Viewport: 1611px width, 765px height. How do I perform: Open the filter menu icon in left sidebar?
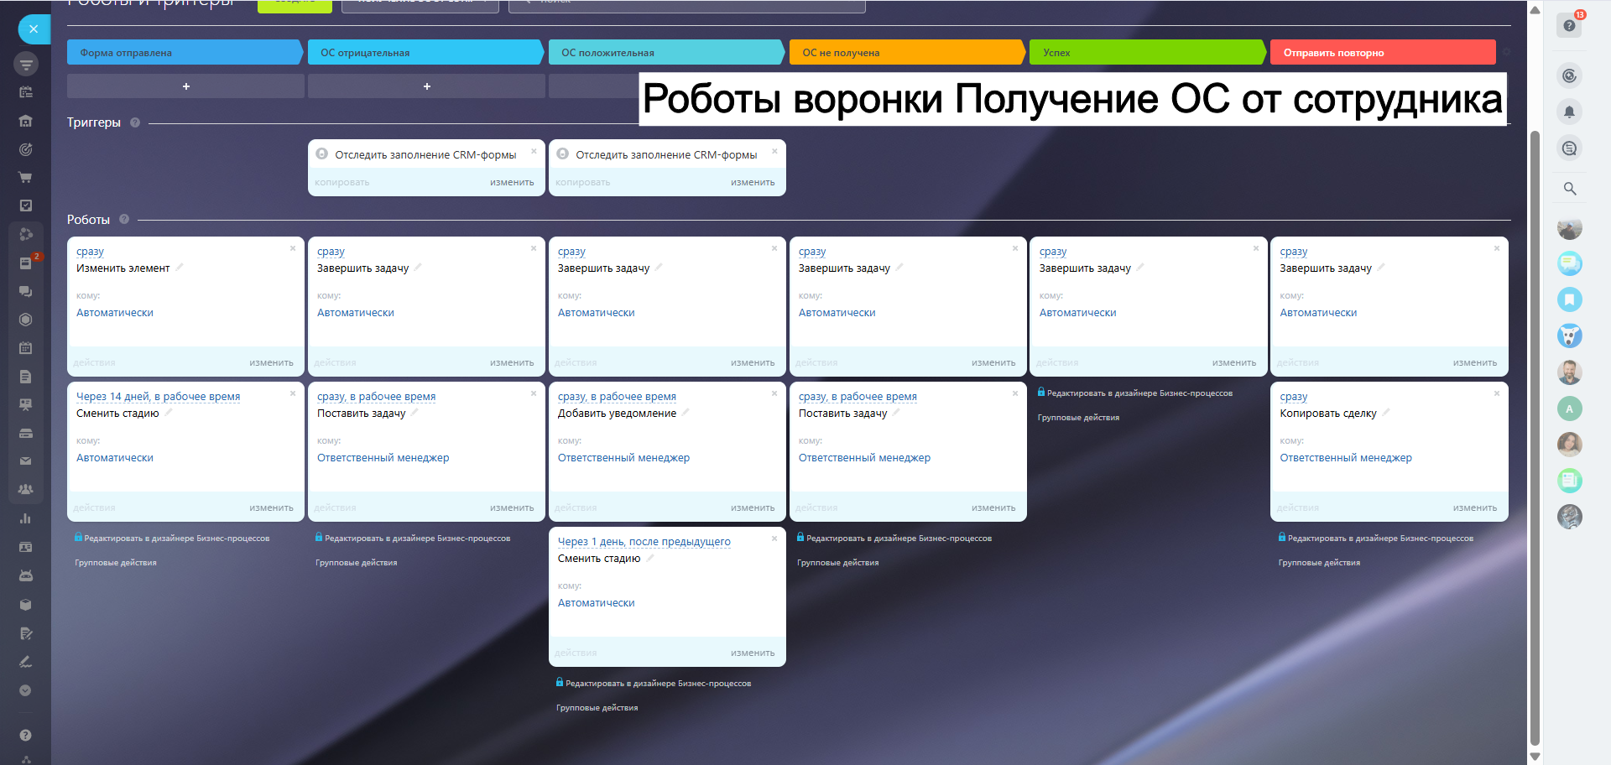(26, 64)
